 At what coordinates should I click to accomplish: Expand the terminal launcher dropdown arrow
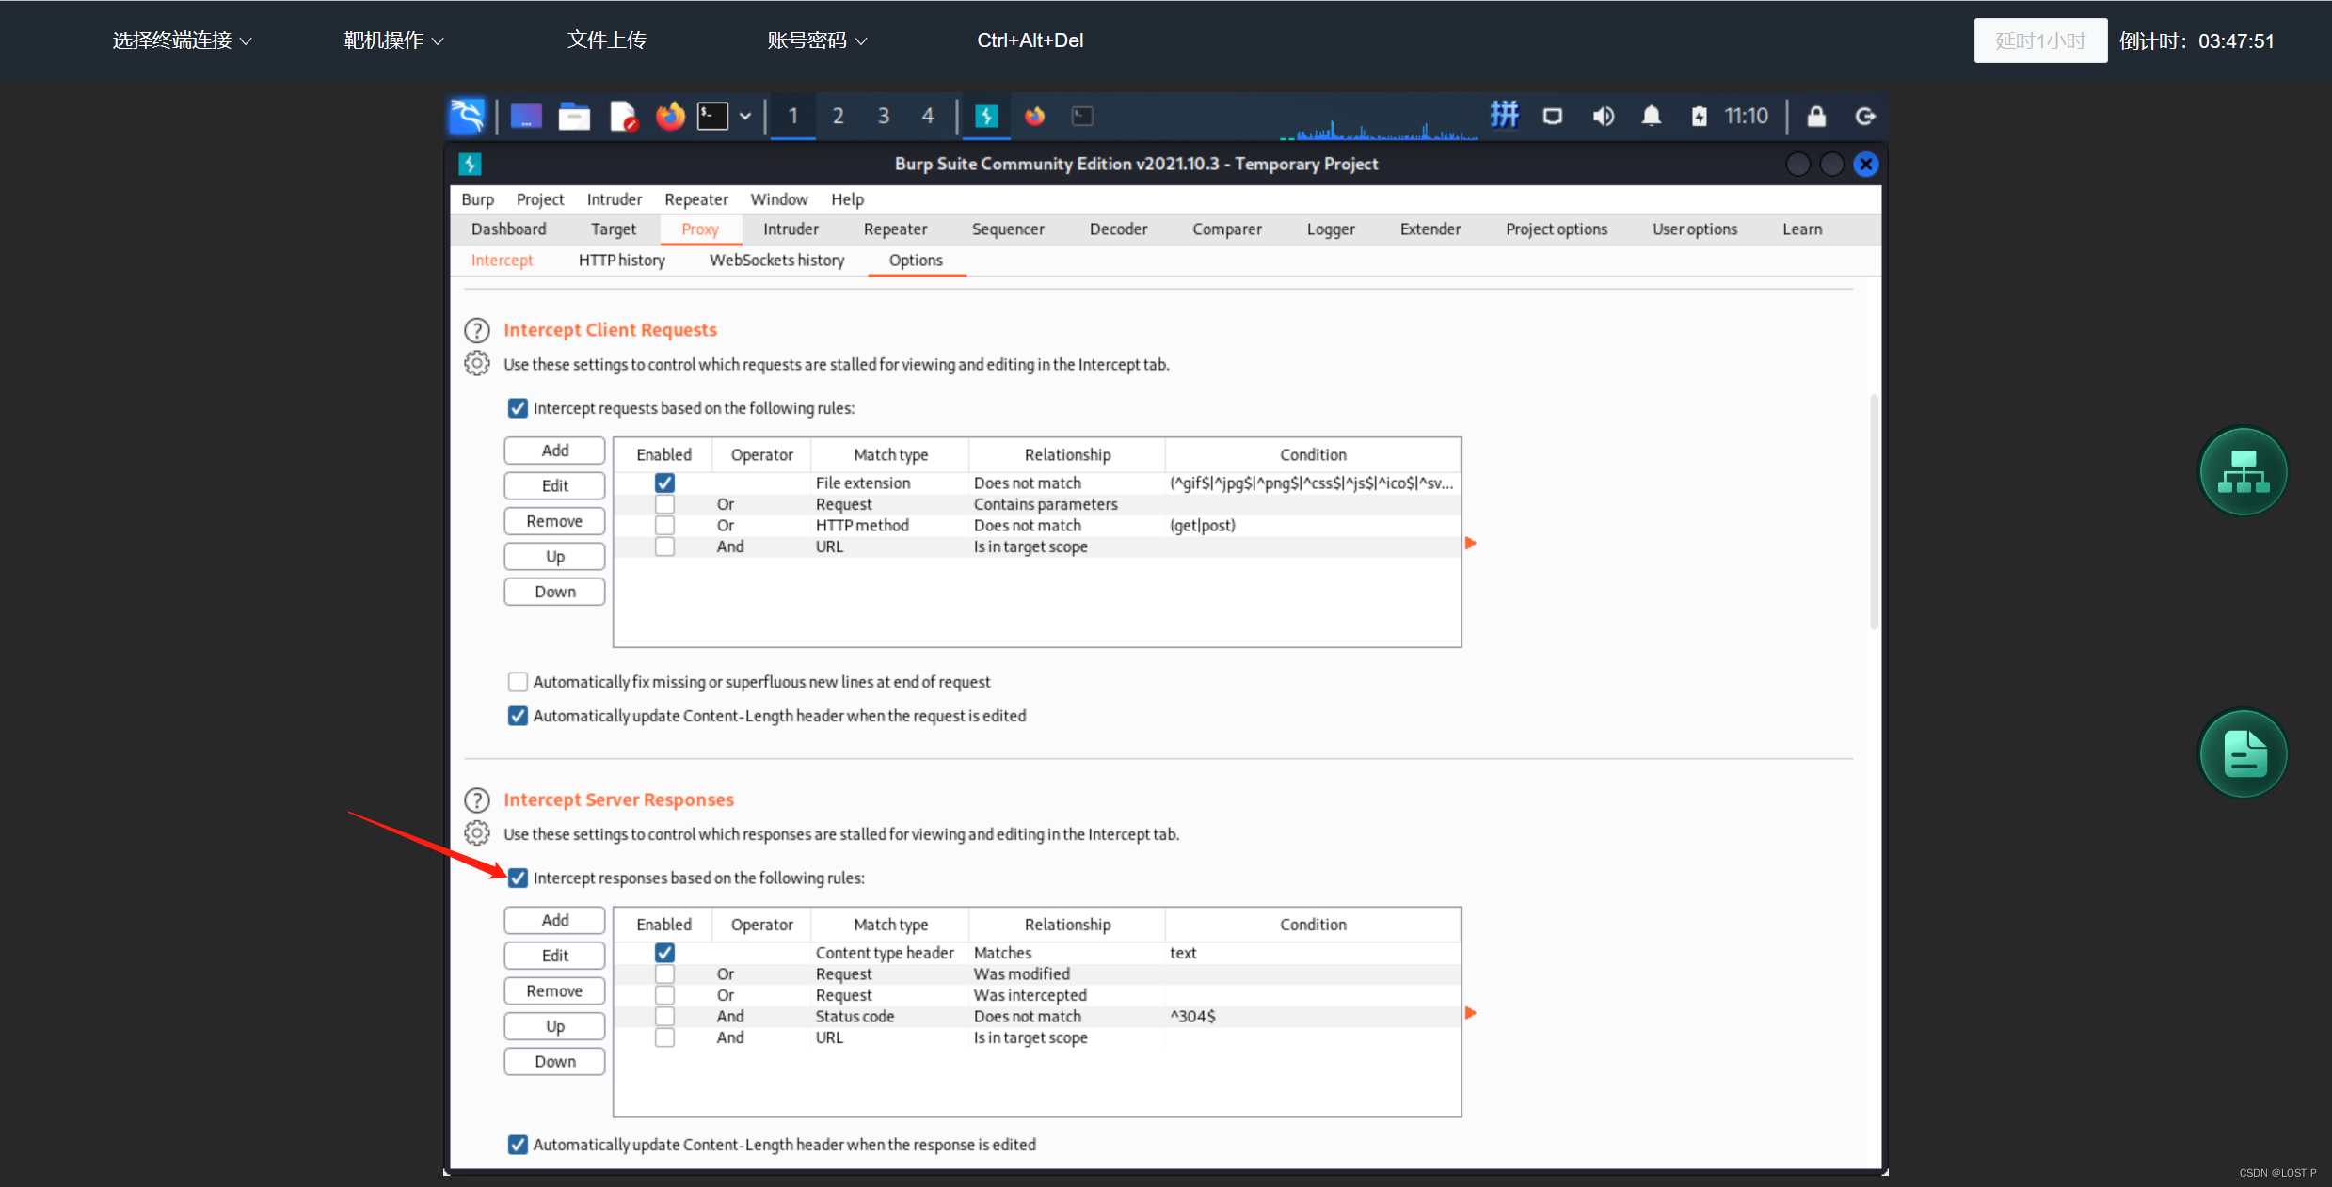coord(745,116)
